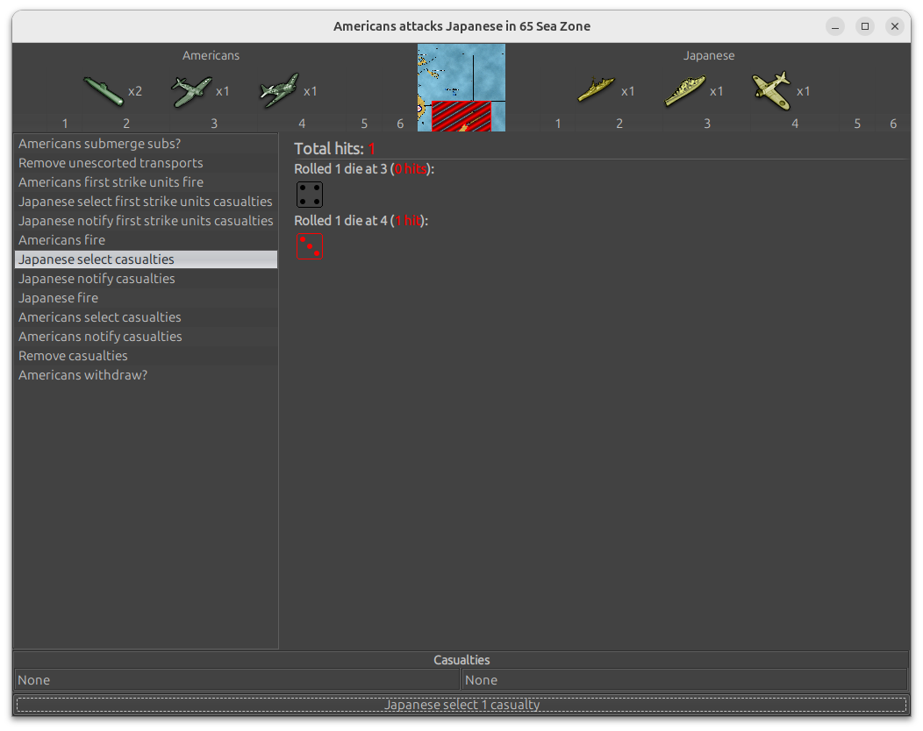Select the Japanese warship in column 3

point(684,90)
